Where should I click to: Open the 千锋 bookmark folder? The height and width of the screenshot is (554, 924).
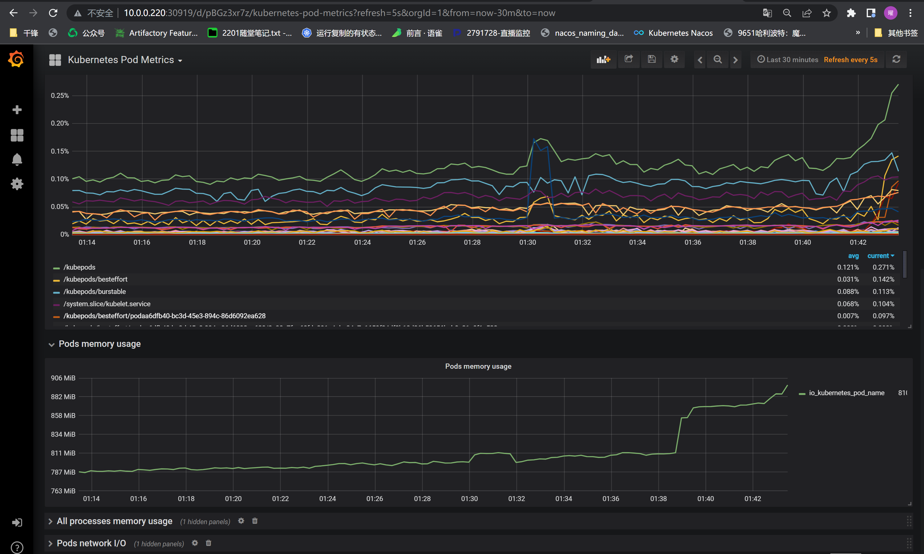pyautogui.click(x=24, y=33)
